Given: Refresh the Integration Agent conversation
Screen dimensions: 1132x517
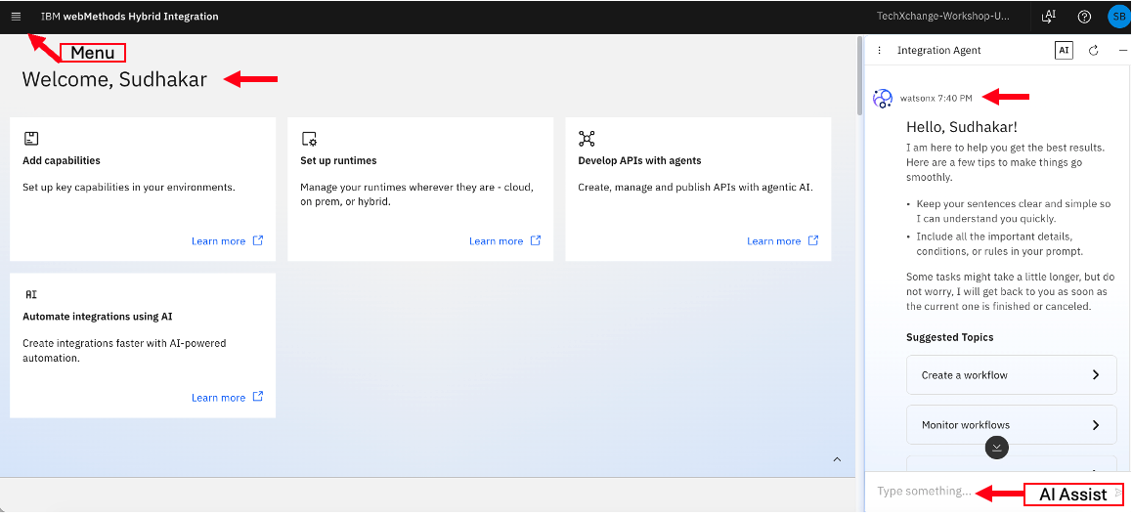Looking at the screenshot, I should pos(1094,51).
